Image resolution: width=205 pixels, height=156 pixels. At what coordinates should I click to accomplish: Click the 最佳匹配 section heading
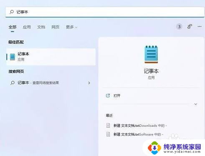tap(16, 42)
